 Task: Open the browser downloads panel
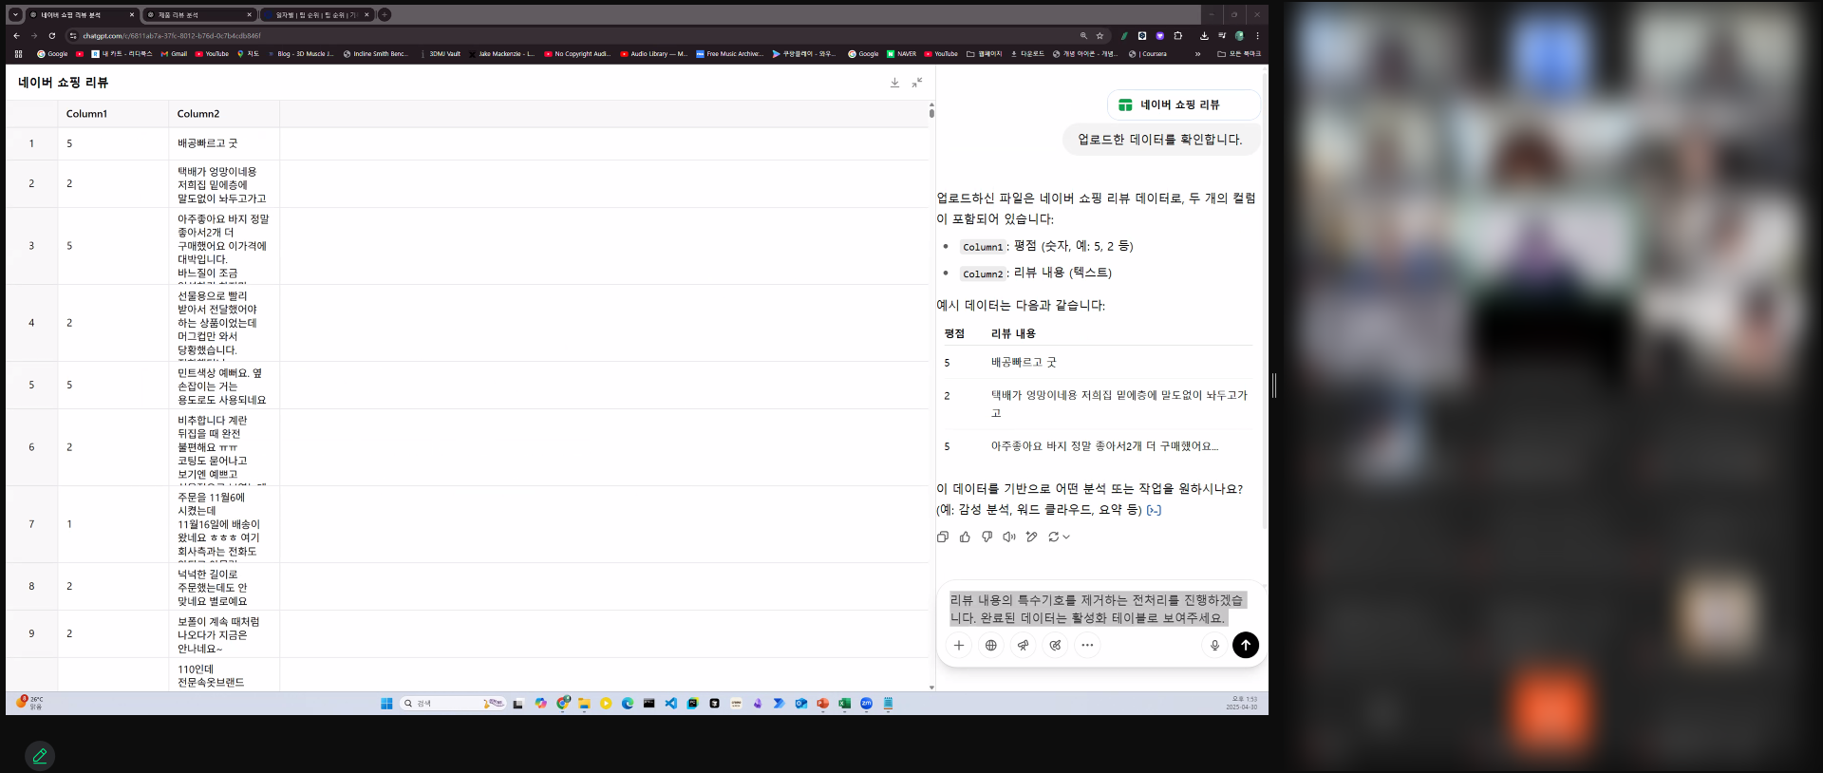(x=1204, y=36)
